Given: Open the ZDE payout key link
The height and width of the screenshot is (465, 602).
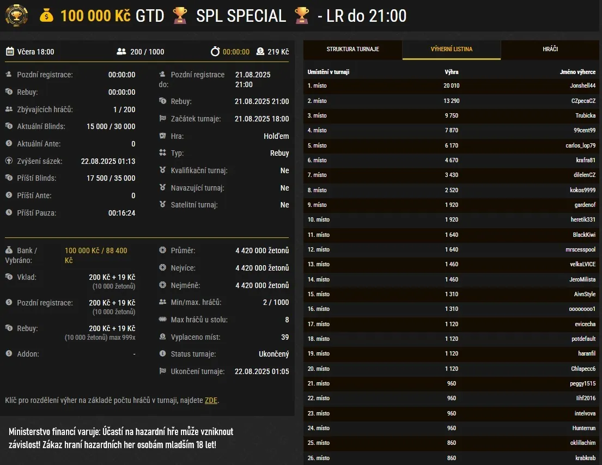Looking at the screenshot, I should click(x=211, y=401).
